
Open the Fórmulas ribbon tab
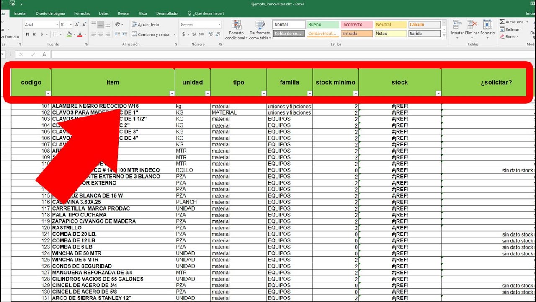pos(82,13)
